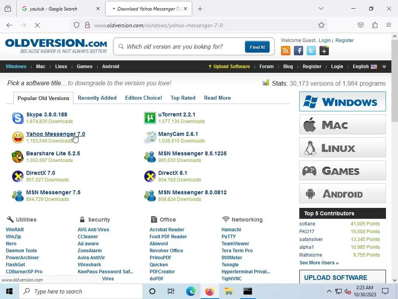Open the RSS feed icon
Screen dimensions: 398x299
(286, 51)
